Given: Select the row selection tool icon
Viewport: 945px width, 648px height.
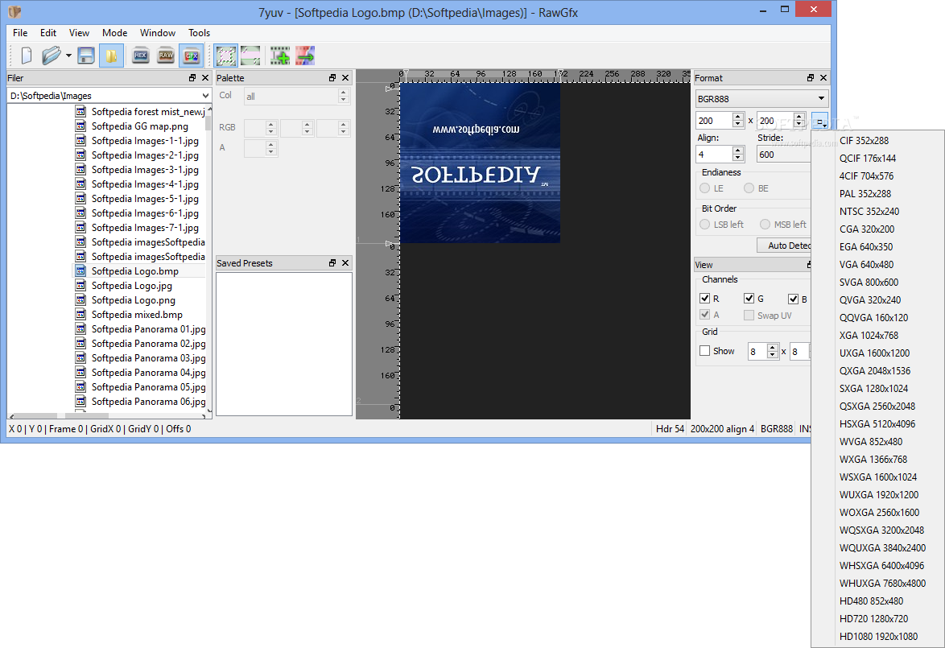Looking at the screenshot, I should [250, 56].
